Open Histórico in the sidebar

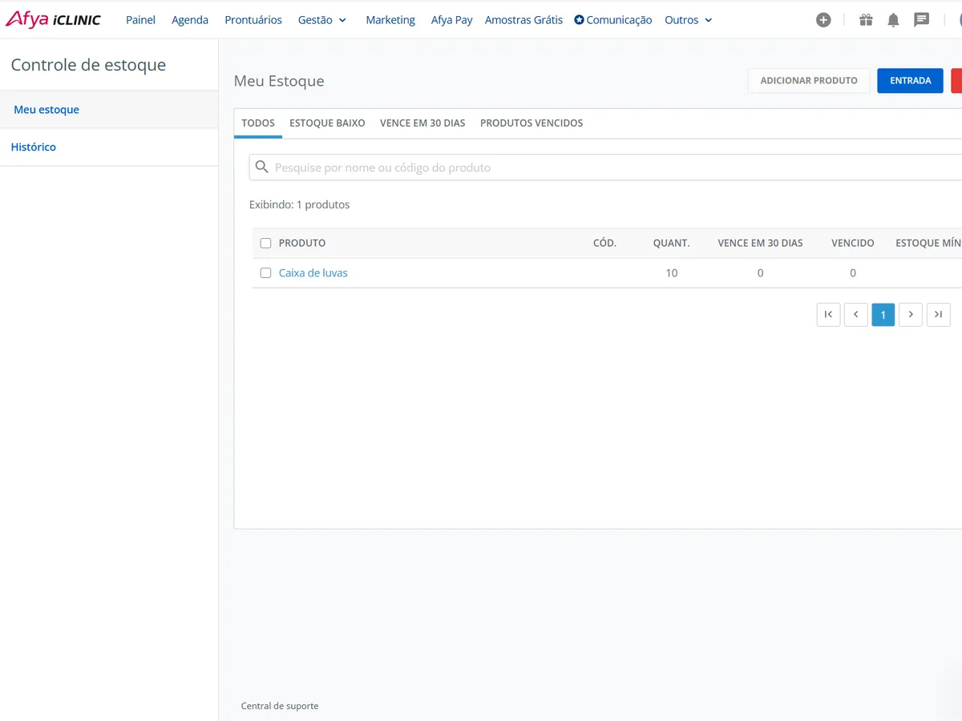pyautogui.click(x=109, y=147)
